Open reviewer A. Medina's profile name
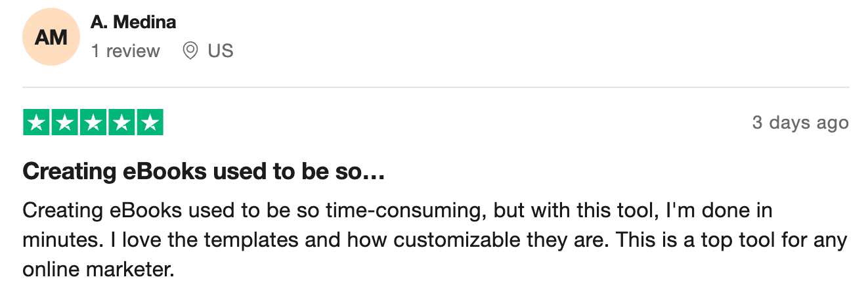868x298 pixels. pos(133,22)
